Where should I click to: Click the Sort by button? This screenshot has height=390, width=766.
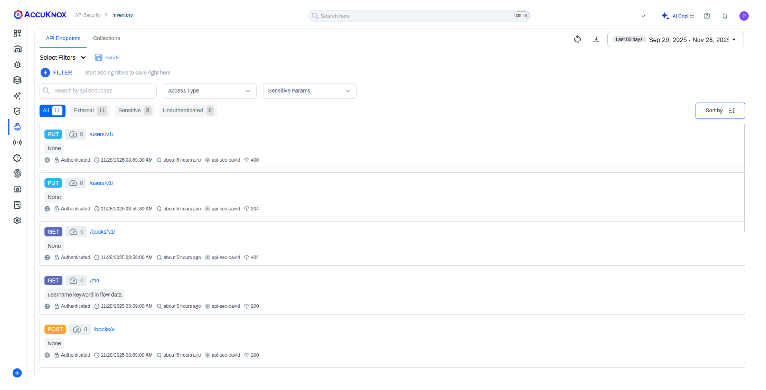(720, 111)
